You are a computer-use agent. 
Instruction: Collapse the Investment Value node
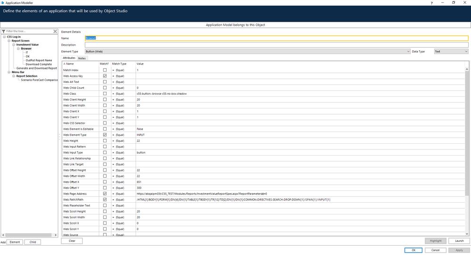coord(14,45)
